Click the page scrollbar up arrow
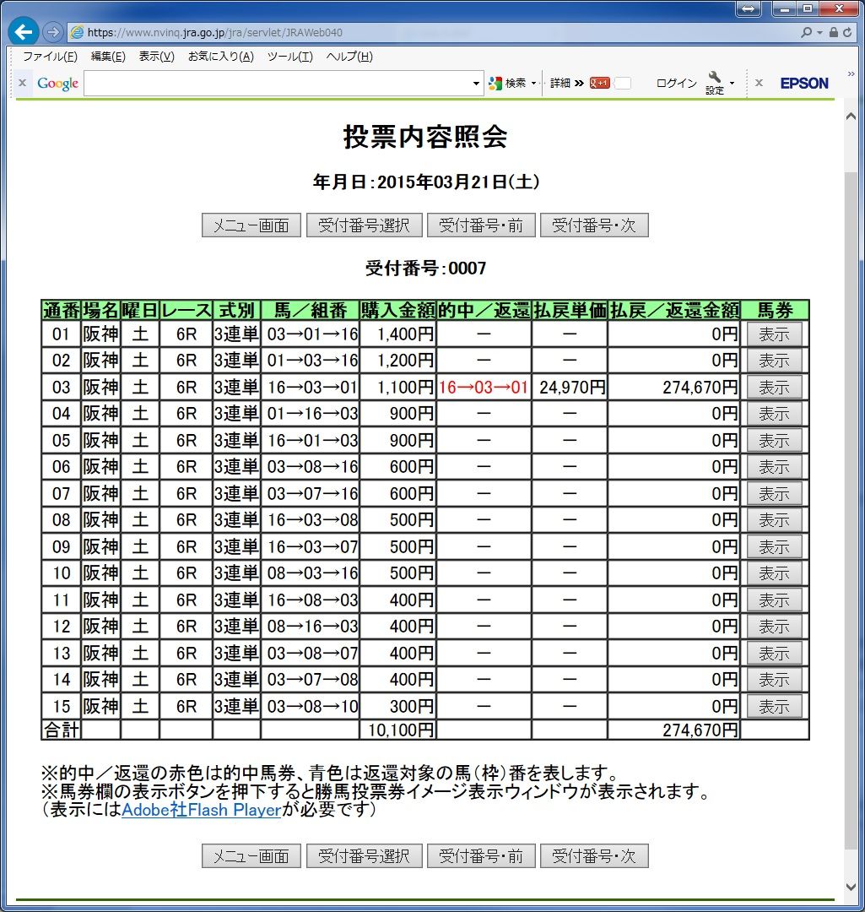865x912 pixels. pos(851,117)
